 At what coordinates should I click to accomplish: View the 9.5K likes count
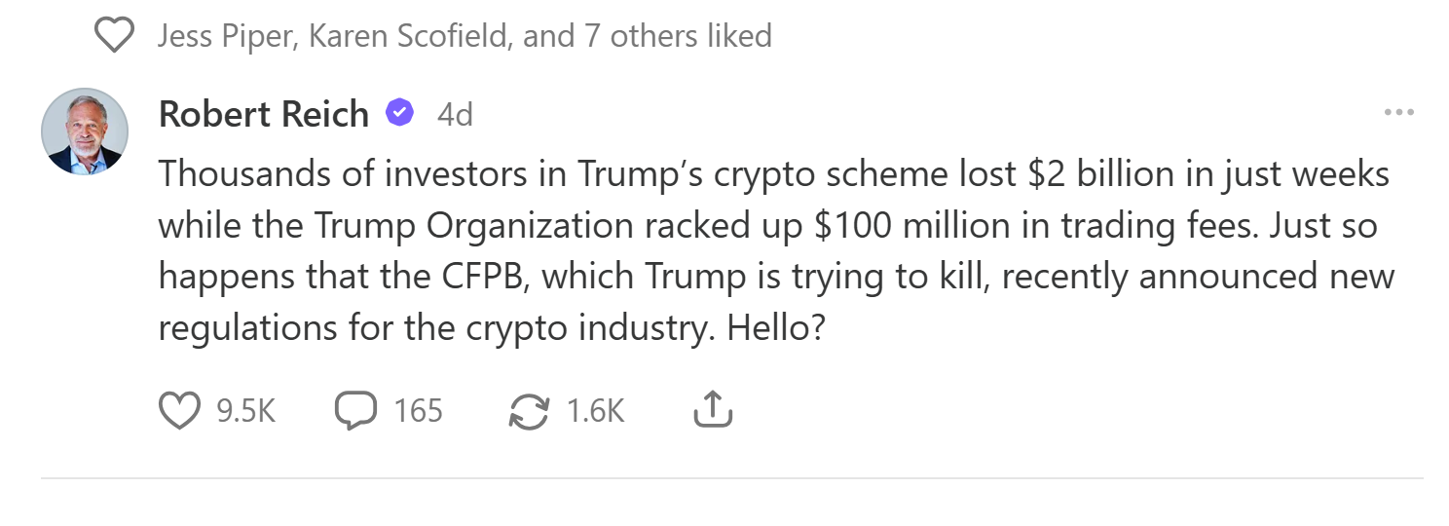coord(246,411)
